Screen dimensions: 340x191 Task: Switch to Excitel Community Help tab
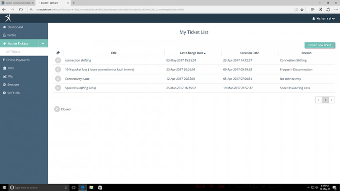[18, 3]
